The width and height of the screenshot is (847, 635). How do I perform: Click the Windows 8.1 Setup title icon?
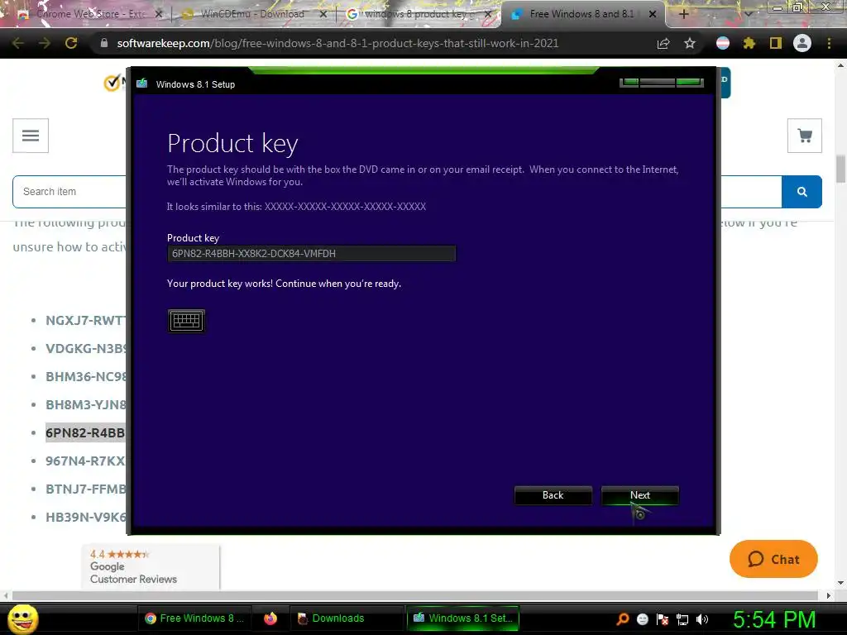click(x=142, y=84)
